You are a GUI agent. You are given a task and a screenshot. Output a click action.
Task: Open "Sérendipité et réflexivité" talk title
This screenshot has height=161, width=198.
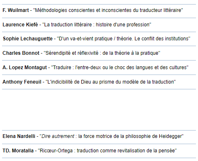[x=71, y=53]
